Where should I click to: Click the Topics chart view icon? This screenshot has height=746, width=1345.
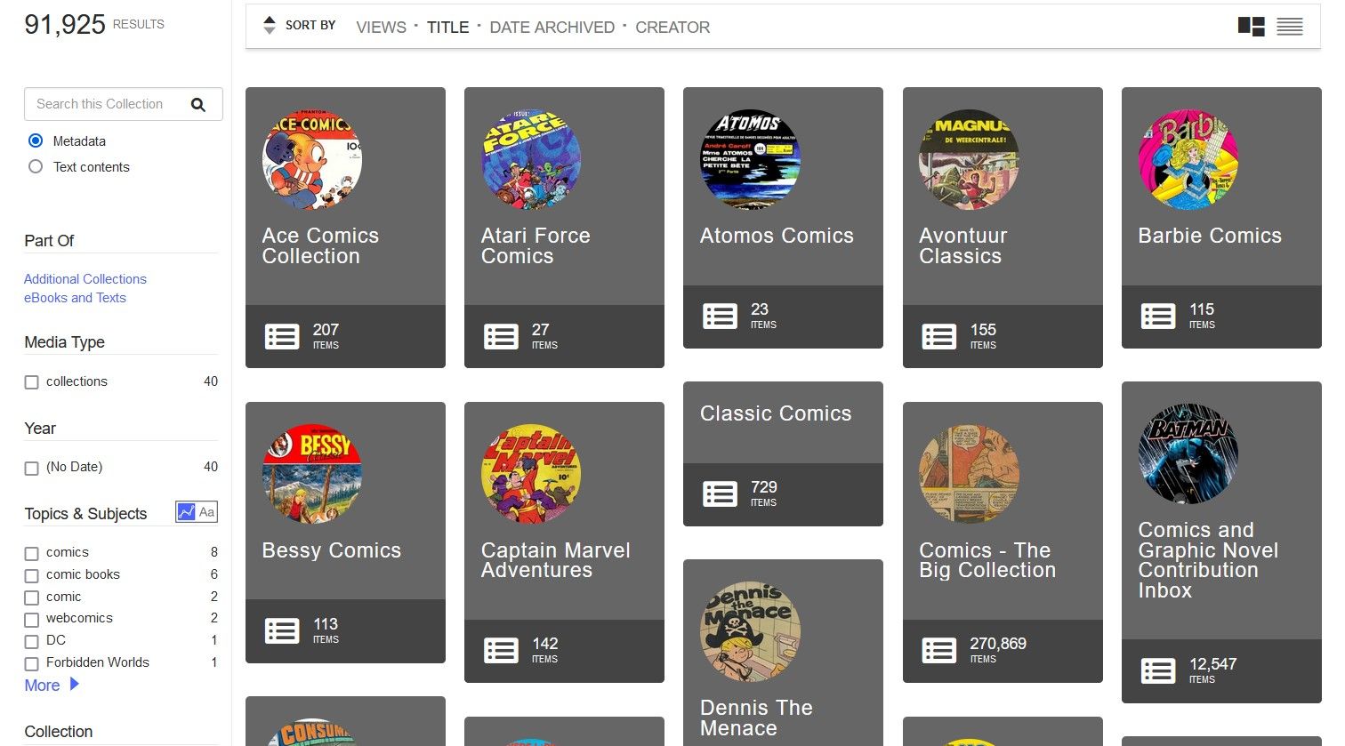[x=186, y=511]
